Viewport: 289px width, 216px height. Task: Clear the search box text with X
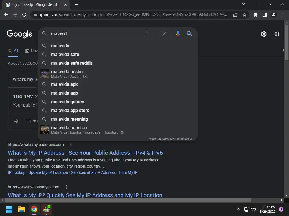click(x=164, y=34)
